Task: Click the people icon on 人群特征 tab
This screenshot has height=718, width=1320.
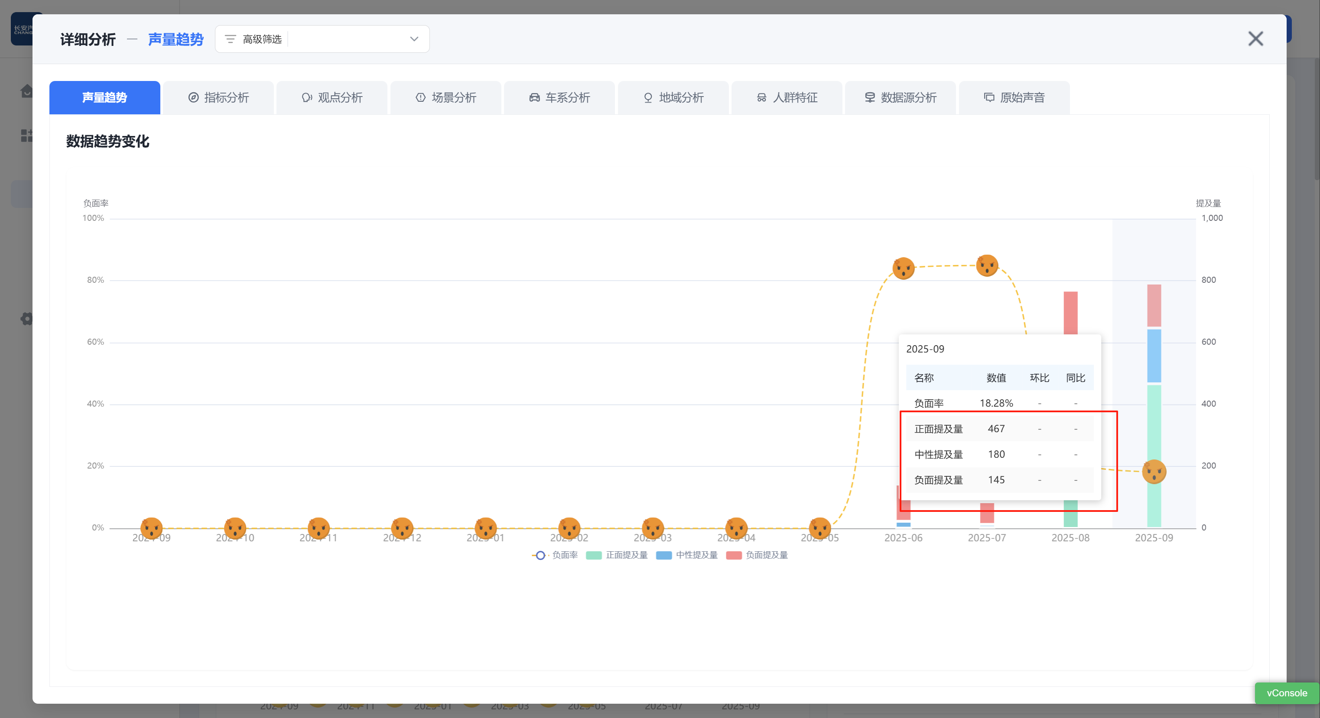Action: tap(761, 97)
